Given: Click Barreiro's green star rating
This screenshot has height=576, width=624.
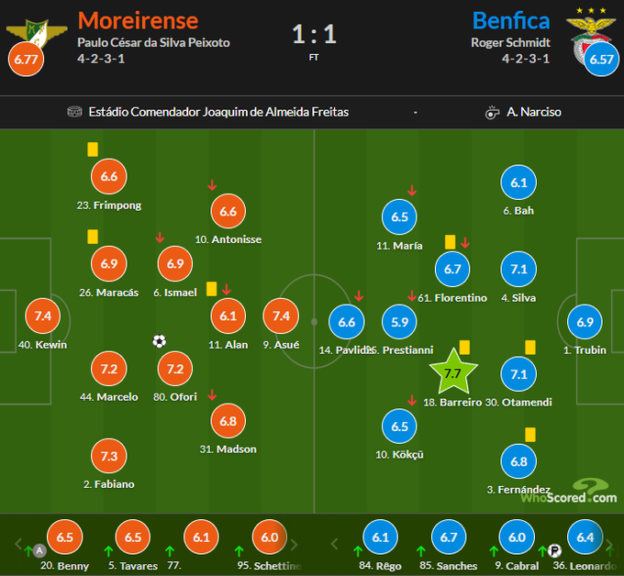Looking at the screenshot, I should pyautogui.click(x=453, y=373).
